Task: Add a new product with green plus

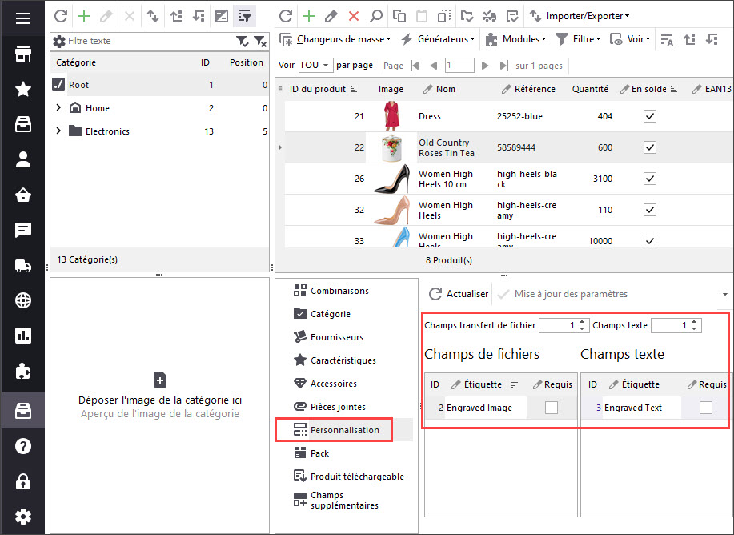Action: tap(308, 16)
